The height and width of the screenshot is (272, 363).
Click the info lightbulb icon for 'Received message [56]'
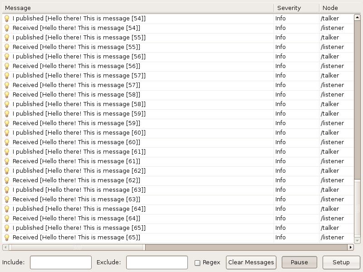pyautogui.click(x=7, y=66)
